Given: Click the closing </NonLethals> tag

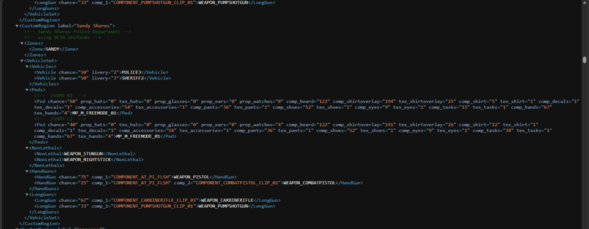Looking at the screenshot, I should tap(47, 165).
